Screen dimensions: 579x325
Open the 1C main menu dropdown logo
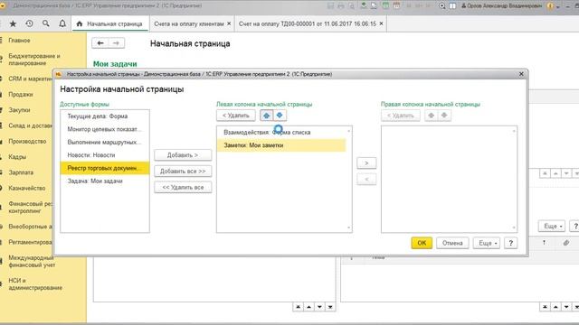pos(3,6)
